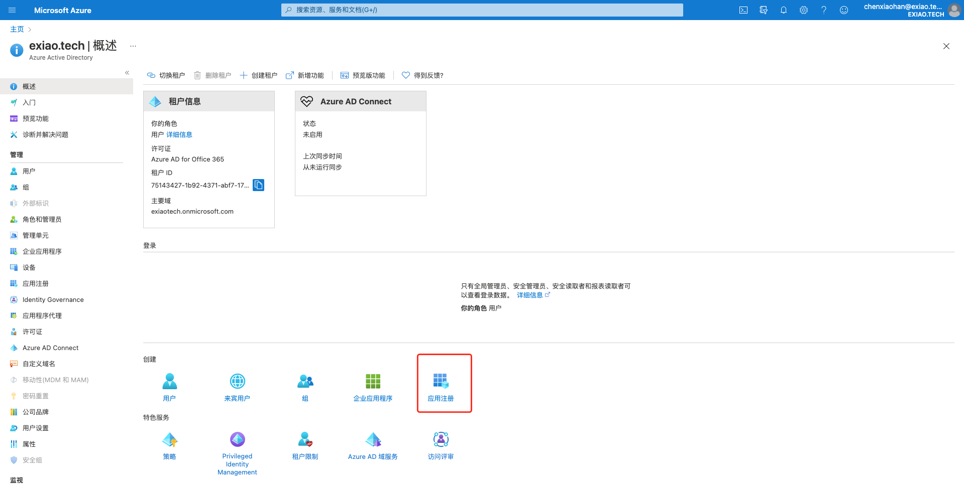
Task: Open 企业应用程序 in the sidebar
Action: [x=66, y=251]
